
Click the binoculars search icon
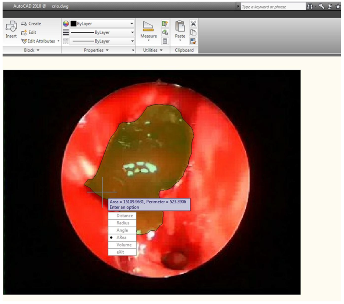[311, 7]
